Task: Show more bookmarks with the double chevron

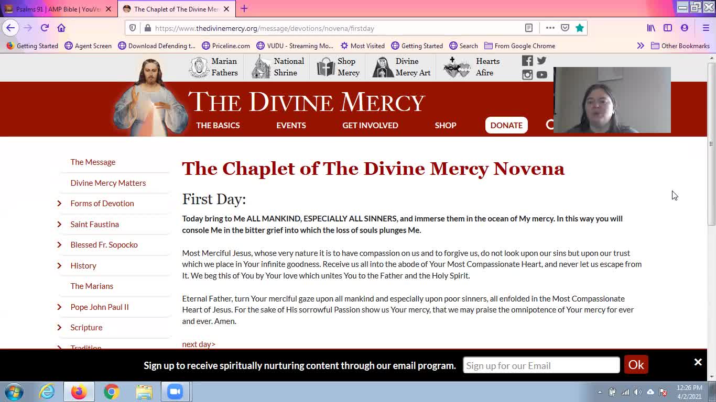Action: pyautogui.click(x=641, y=46)
